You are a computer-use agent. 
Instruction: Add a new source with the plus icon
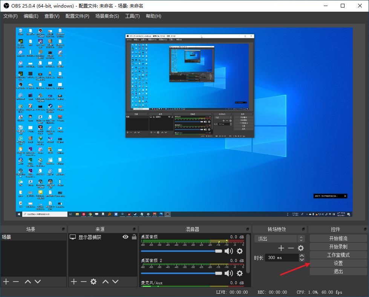pyautogui.click(x=74, y=282)
